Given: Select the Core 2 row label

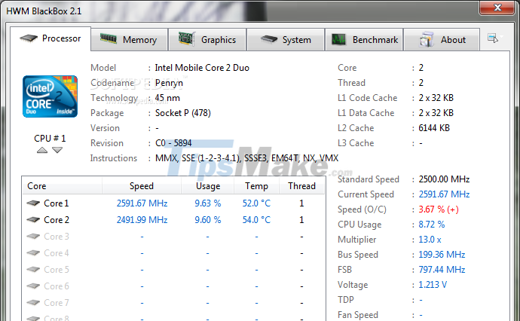Looking at the screenshot, I should [x=57, y=220].
